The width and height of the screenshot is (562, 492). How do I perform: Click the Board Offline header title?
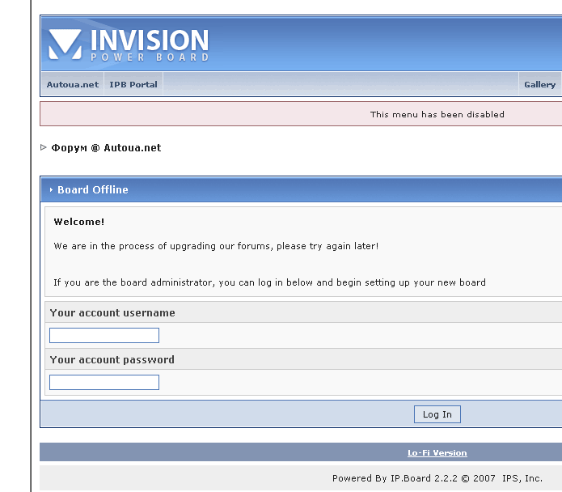92,190
